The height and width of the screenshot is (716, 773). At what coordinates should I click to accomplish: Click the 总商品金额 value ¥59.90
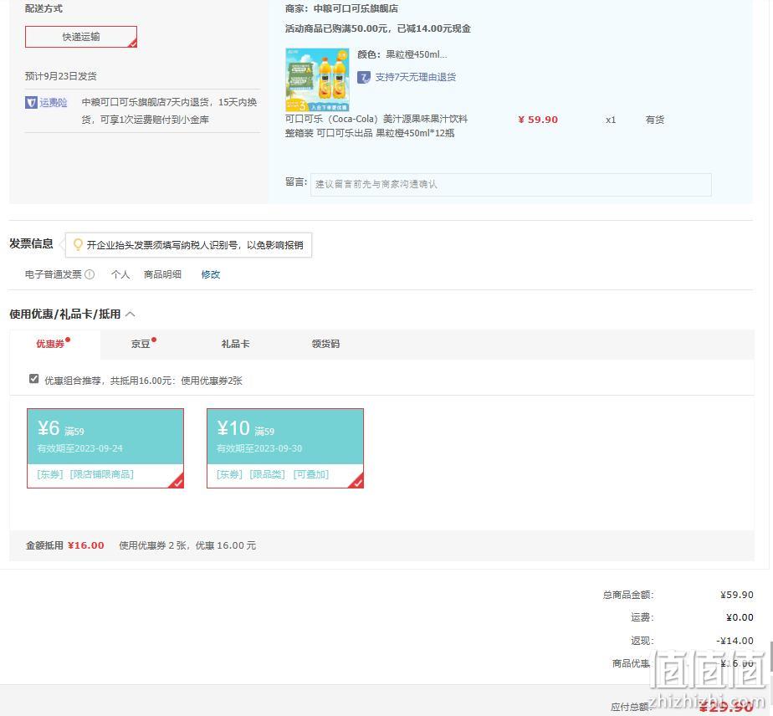pyautogui.click(x=736, y=595)
